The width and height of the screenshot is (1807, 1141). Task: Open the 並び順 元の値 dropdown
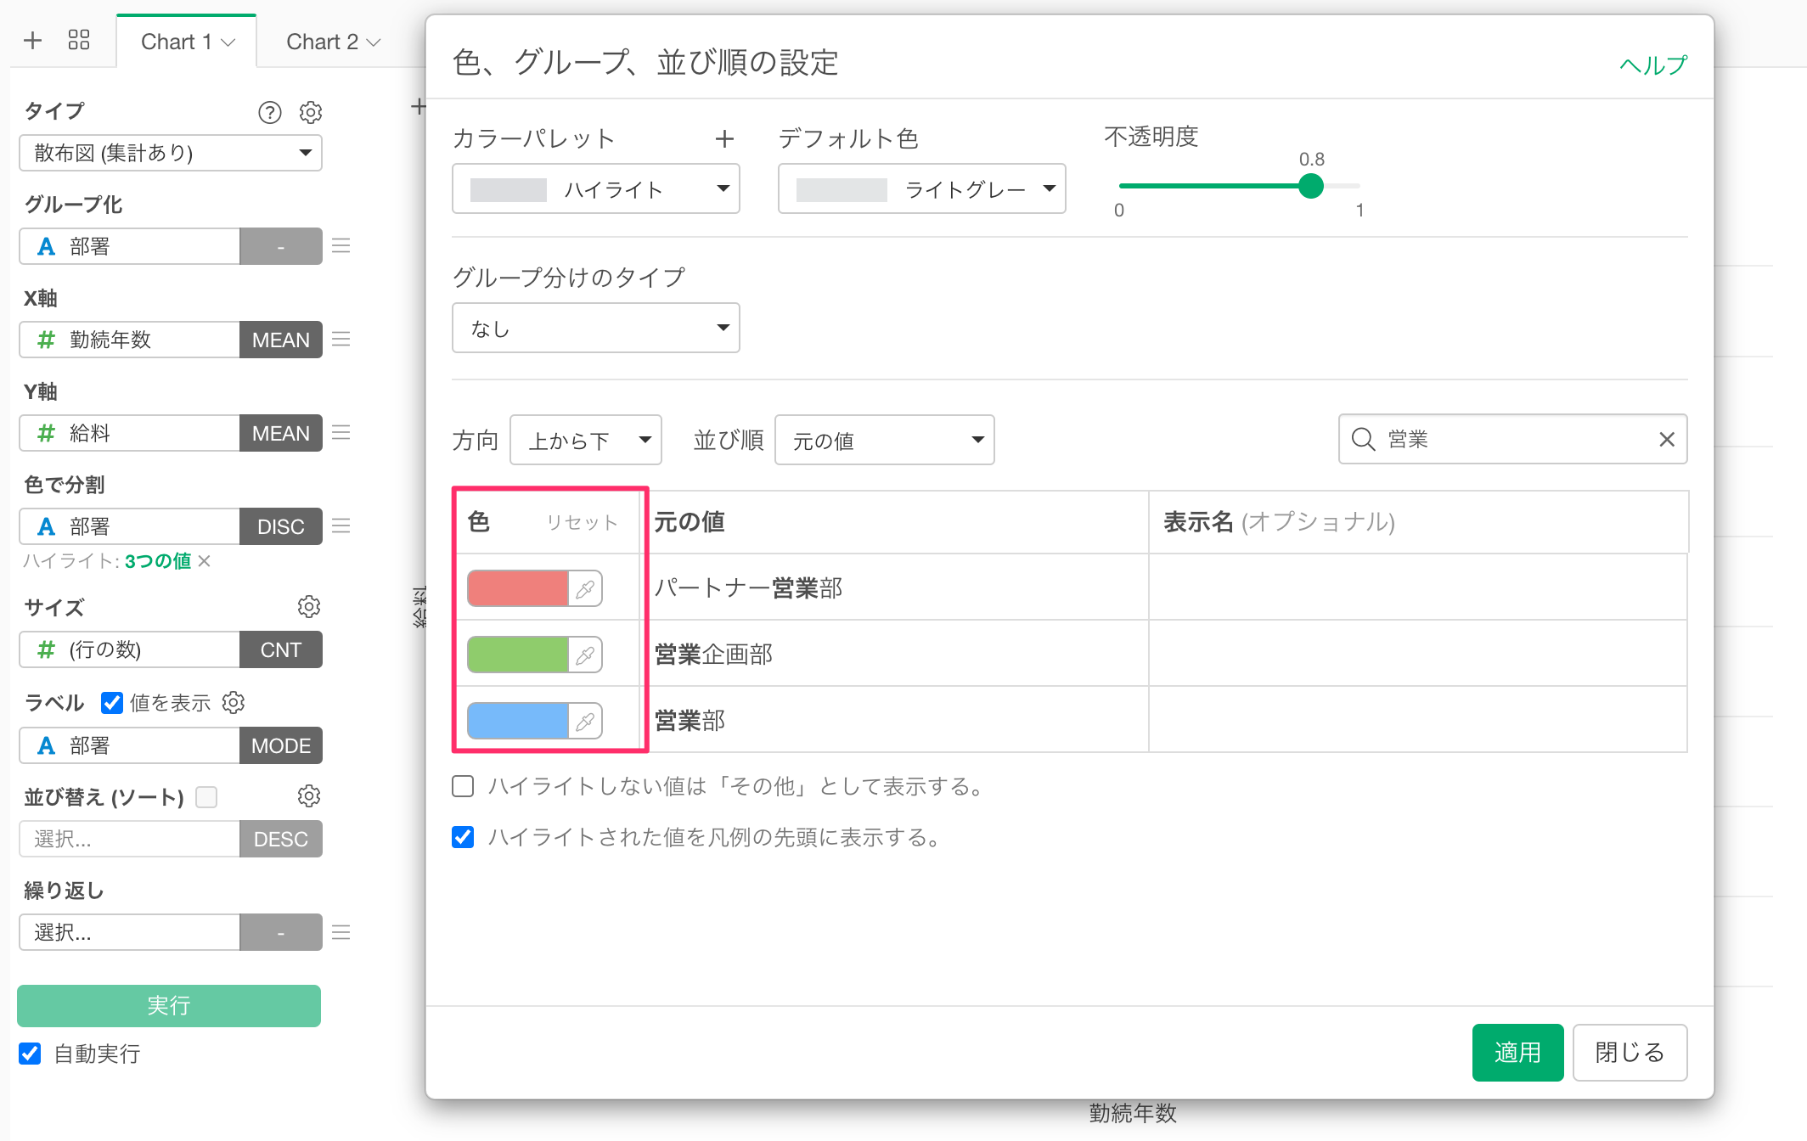tap(884, 440)
